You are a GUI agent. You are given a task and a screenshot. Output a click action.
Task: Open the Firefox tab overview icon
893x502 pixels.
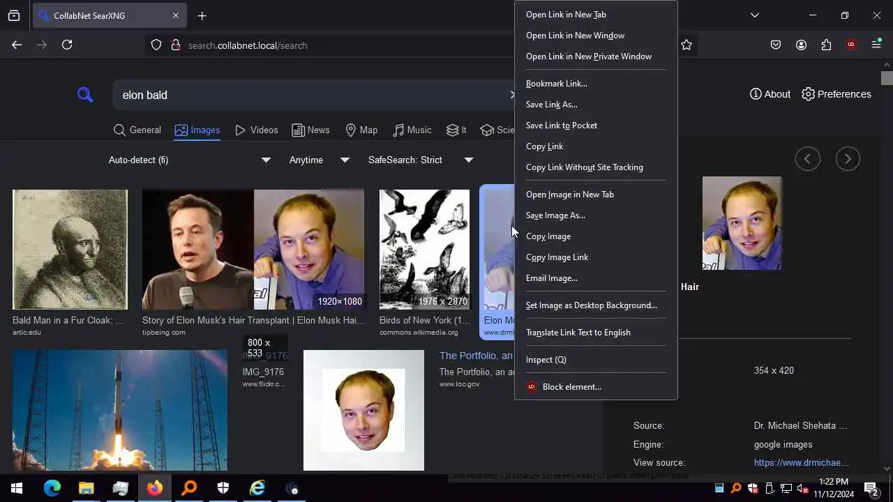[14, 15]
